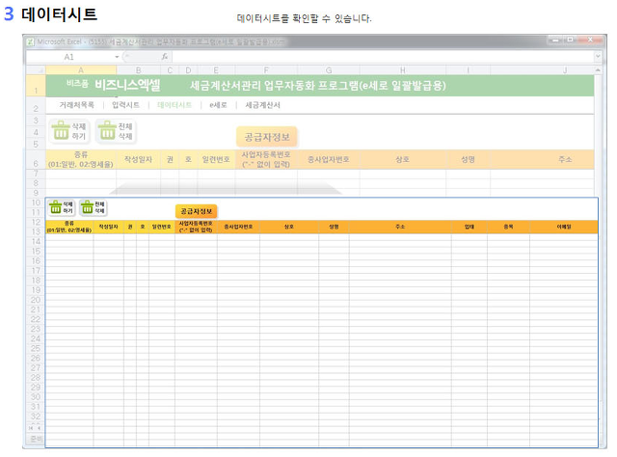Open the e세로 navigation tab
This screenshot has width=617, height=457.
pyautogui.click(x=218, y=105)
